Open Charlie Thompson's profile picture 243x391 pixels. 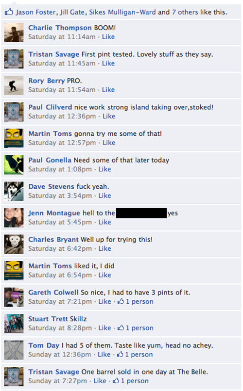(x=14, y=33)
